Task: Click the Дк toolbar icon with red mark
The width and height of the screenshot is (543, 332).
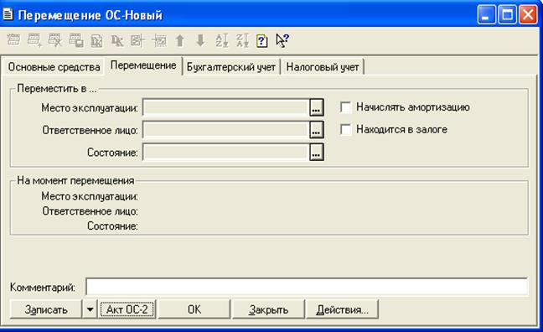Action: 117,40
